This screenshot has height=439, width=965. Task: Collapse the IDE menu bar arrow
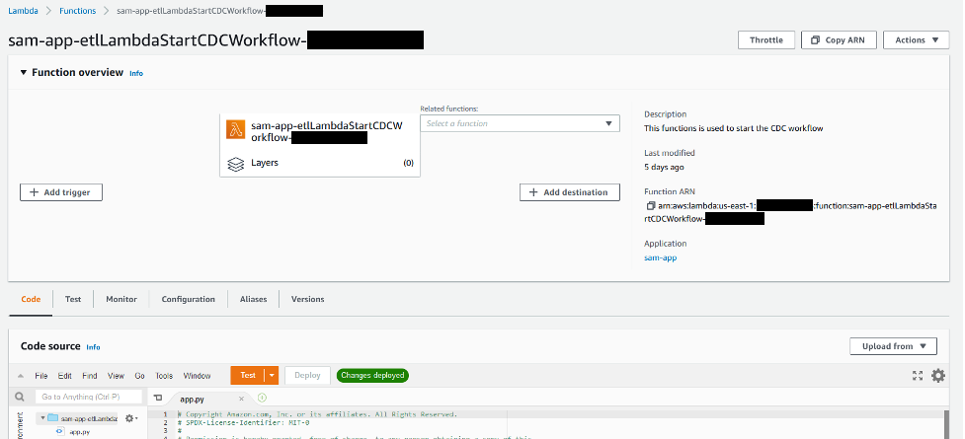(x=21, y=376)
